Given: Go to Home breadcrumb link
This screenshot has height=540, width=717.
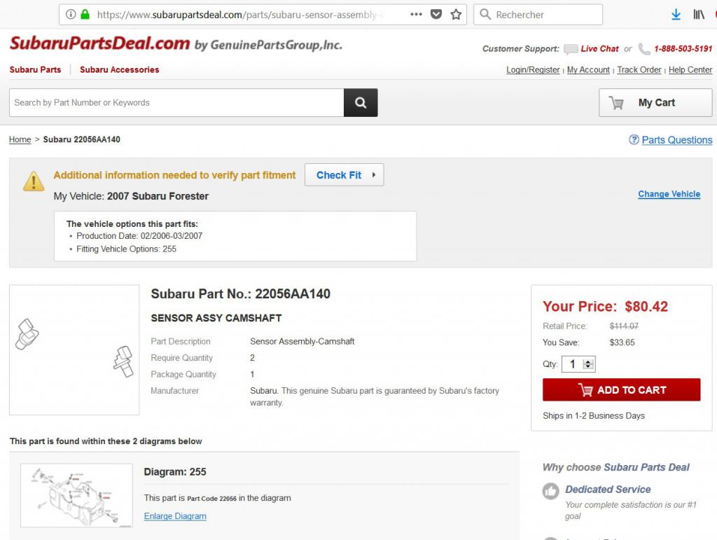Looking at the screenshot, I should 20,139.
